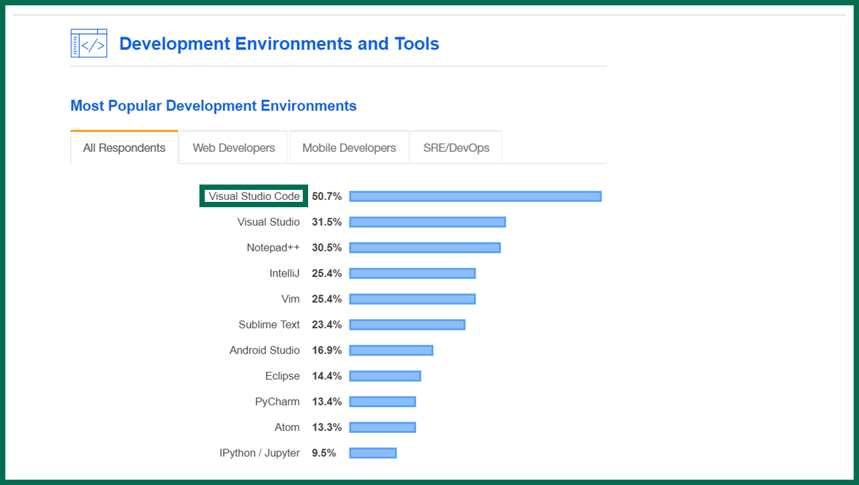The width and height of the screenshot is (859, 485).
Task: Click the IntelliJ bar
Action: (x=412, y=273)
